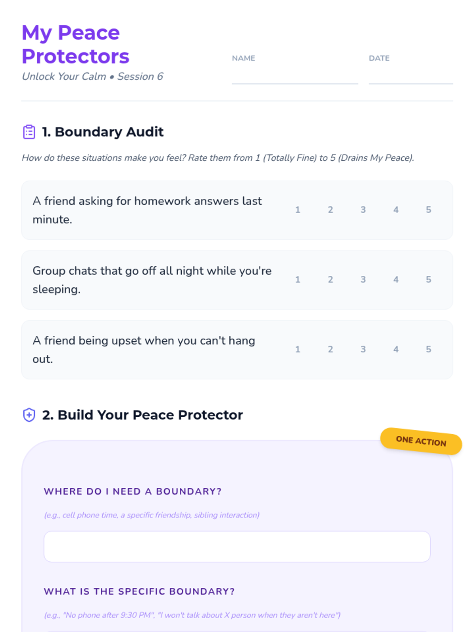Select rating 4 for group chats all night
Image resolution: width=474 pixels, height=632 pixels.
396,280
